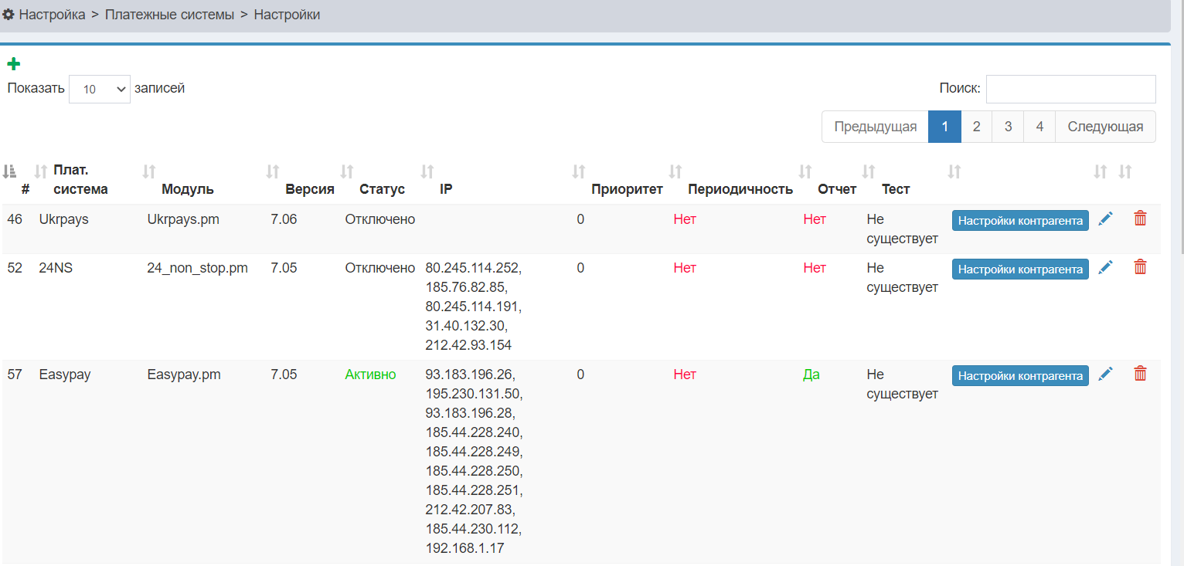1184x566 pixels.
Task: Sort by the Модуль column header
Action: coord(188,189)
